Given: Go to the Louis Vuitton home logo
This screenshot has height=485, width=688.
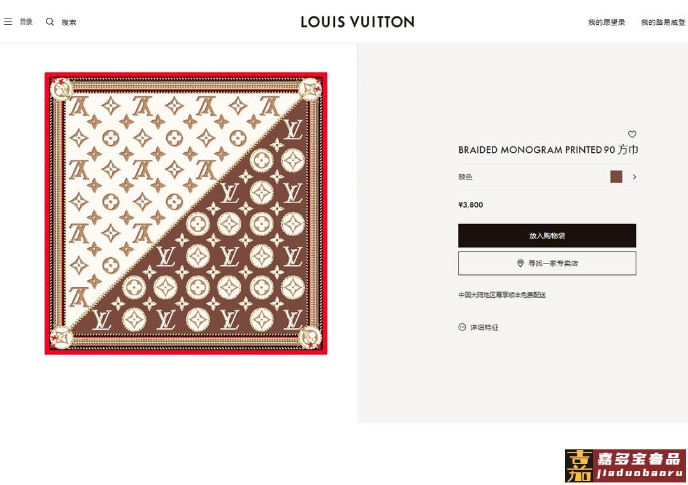Looking at the screenshot, I should (357, 22).
